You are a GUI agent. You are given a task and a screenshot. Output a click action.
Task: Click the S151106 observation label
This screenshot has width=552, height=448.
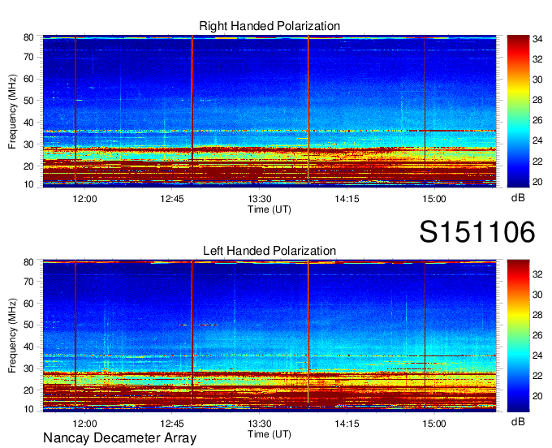click(x=477, y=232)
